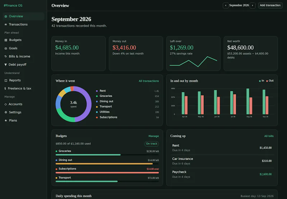287x199 pixels.
Task: Open the Accounts page
Action: [x=23, y=104]
